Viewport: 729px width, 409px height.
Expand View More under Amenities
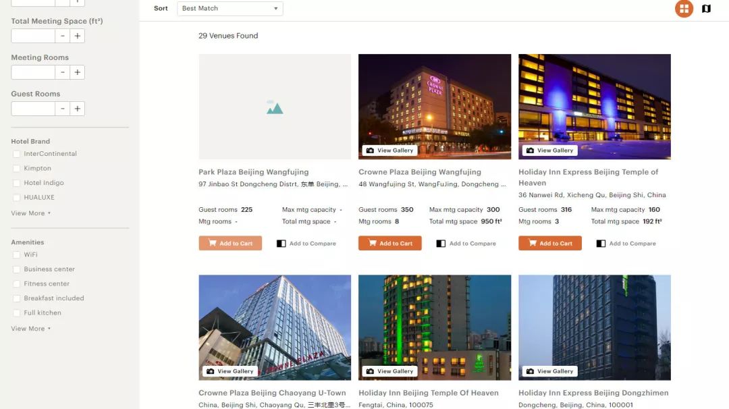coord(30,328)
